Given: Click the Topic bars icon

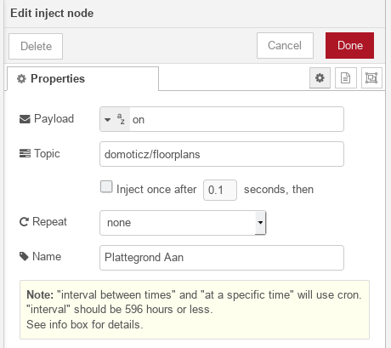Looking at the screenshot, I should point(25,153).
